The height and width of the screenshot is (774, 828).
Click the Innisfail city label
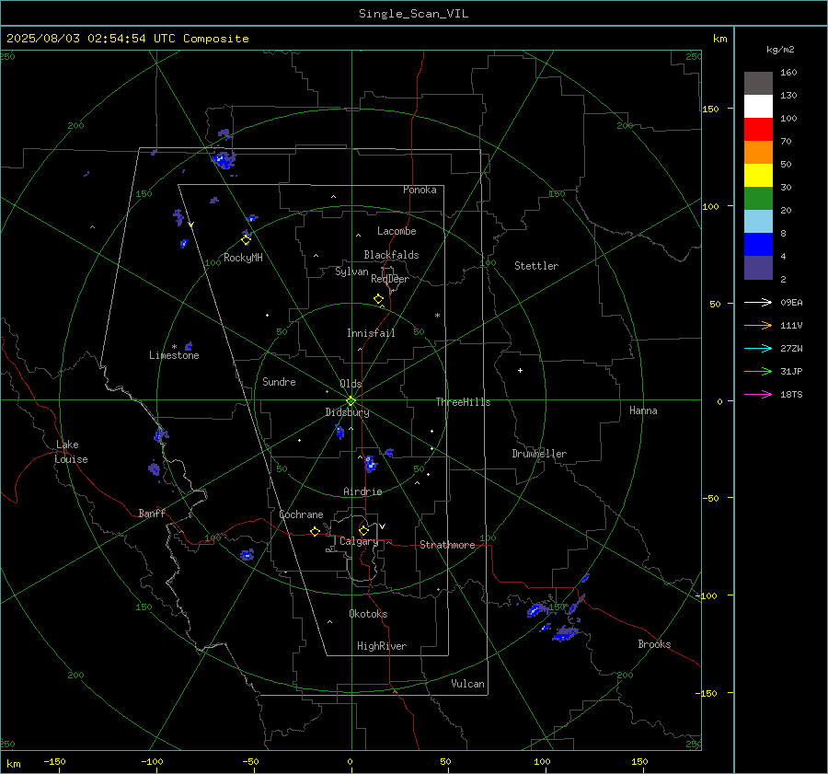[371, 333]
